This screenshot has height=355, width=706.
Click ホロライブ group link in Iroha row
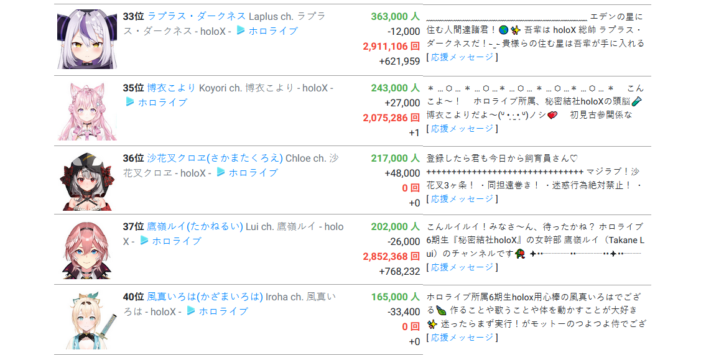pyautogui.click(x=224, y=311)
